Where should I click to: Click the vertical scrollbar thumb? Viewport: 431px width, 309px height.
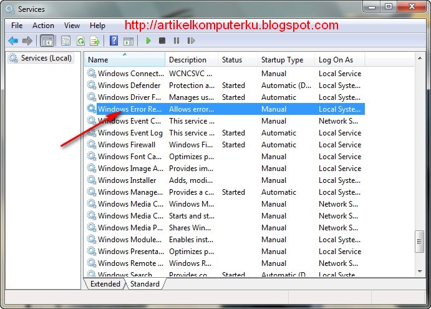(419, 242)
